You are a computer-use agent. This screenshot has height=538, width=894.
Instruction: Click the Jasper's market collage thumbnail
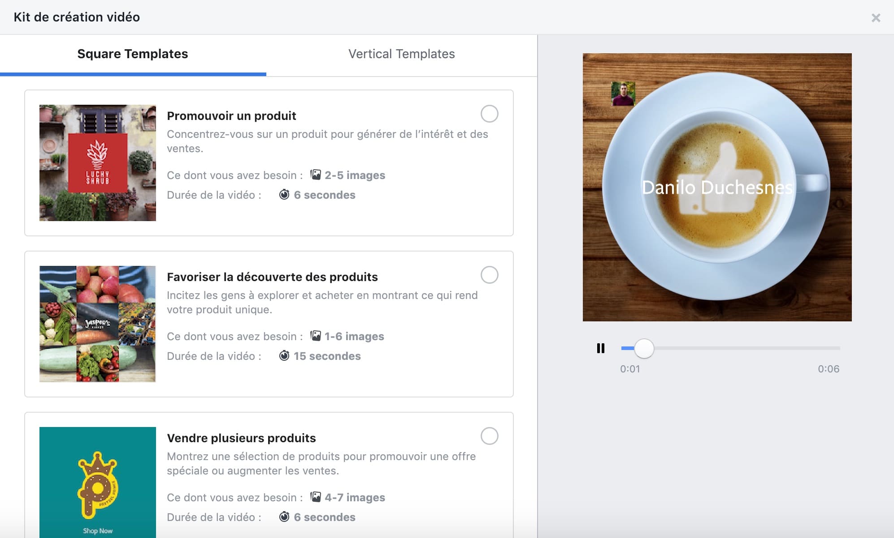coord(98,324)
